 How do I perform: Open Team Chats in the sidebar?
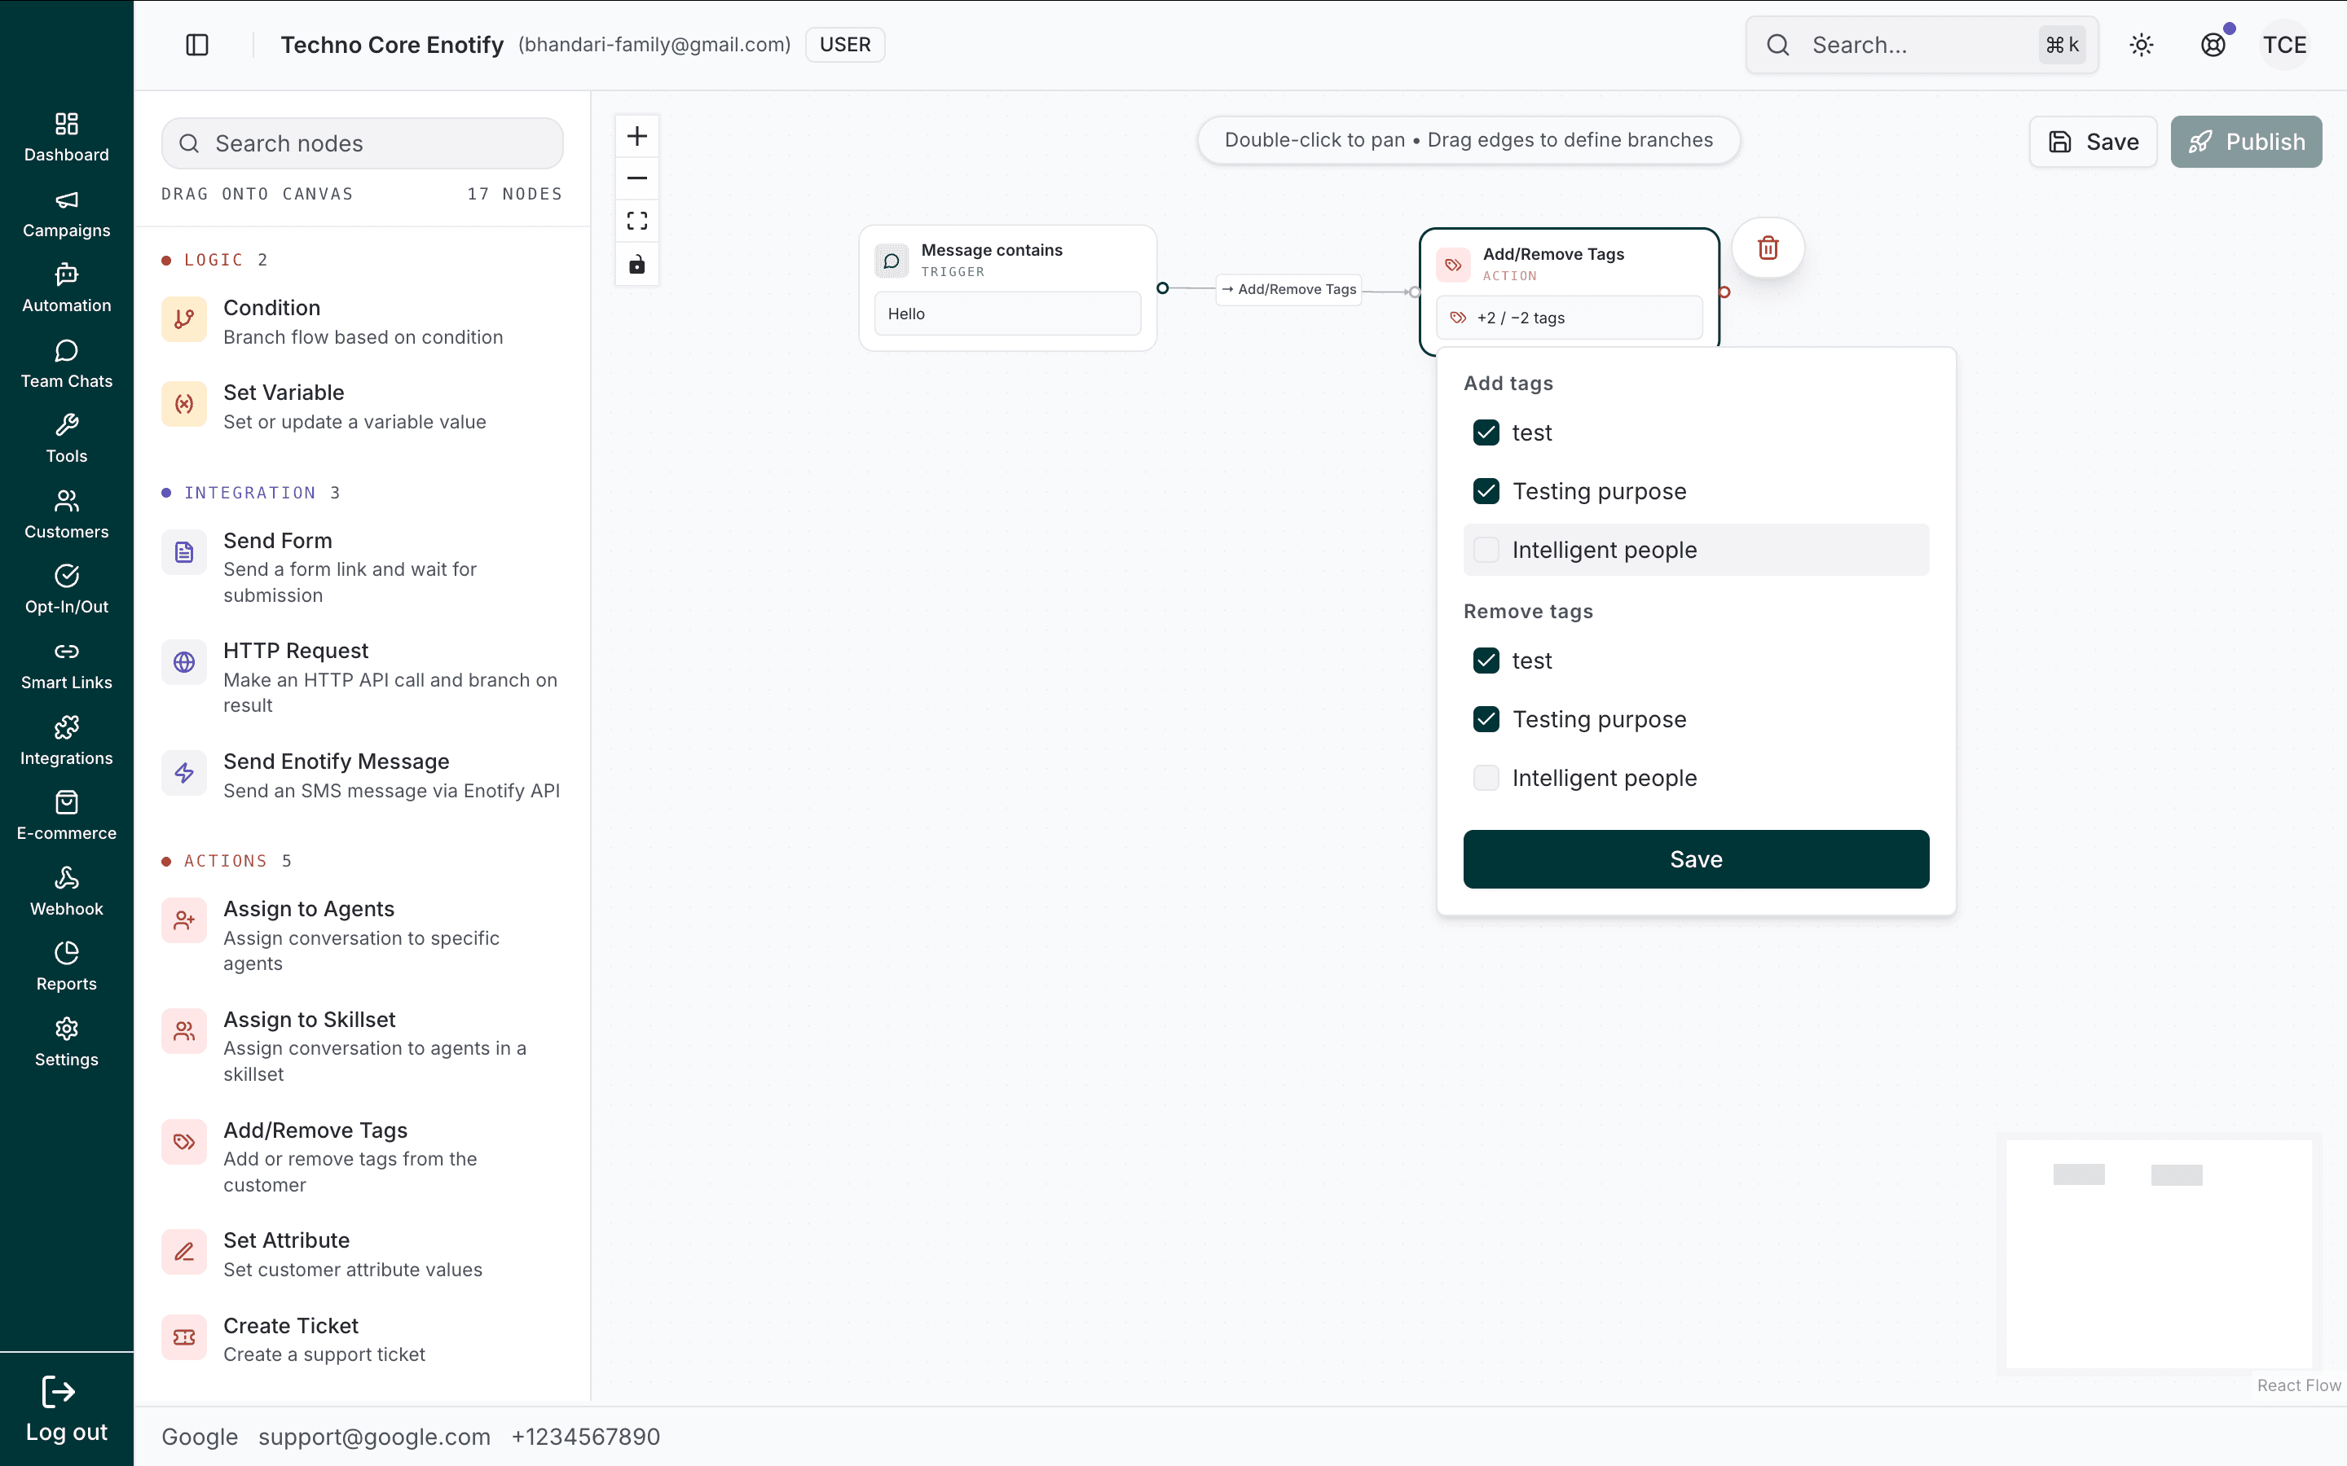click(x=67, y=363)
